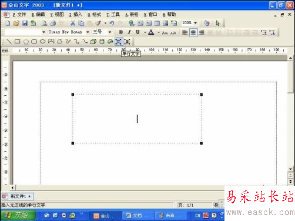Click the page indicator 页: 1/1

pos(186,205)
